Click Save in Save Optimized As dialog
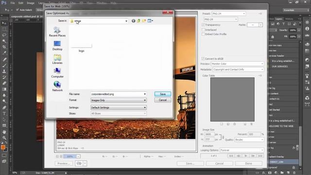311x175 pixels. point(163,94)
